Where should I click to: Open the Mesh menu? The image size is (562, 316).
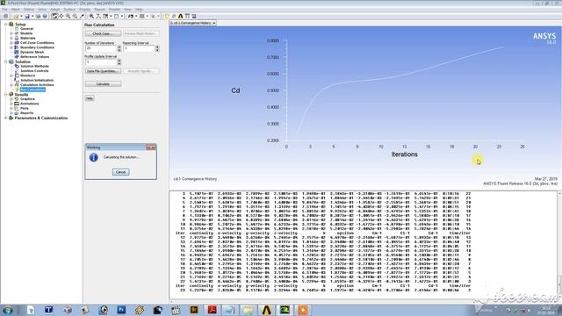pyautogui.click(x=16, y=10)
